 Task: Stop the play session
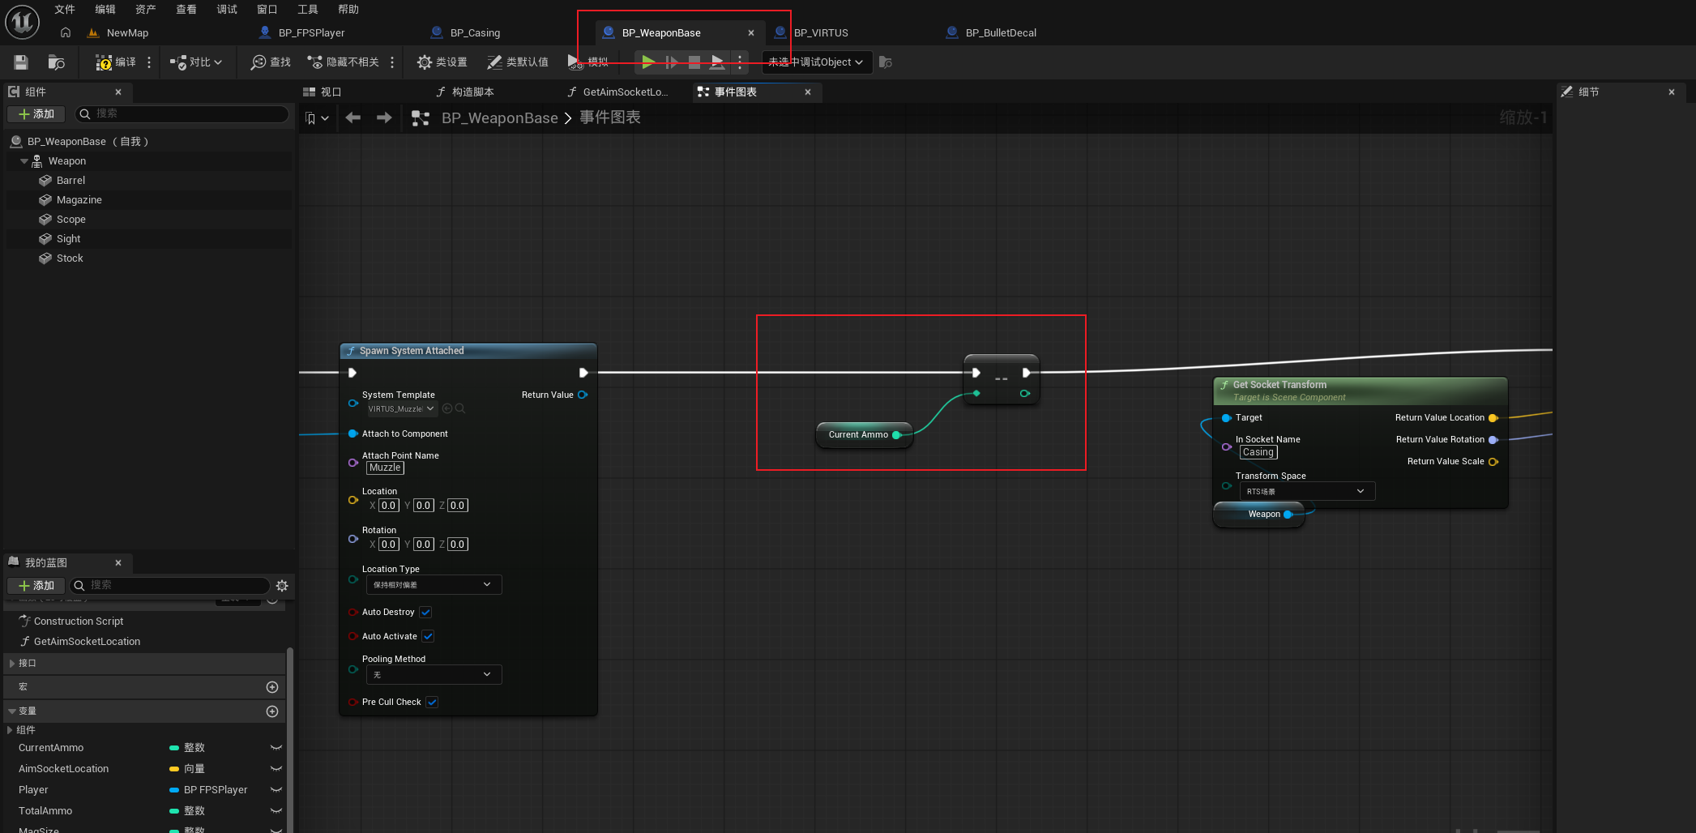(x=694, y=62)
